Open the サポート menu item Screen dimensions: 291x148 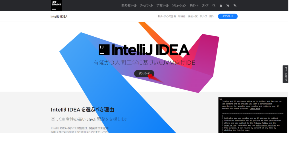(x=194, y=6)
